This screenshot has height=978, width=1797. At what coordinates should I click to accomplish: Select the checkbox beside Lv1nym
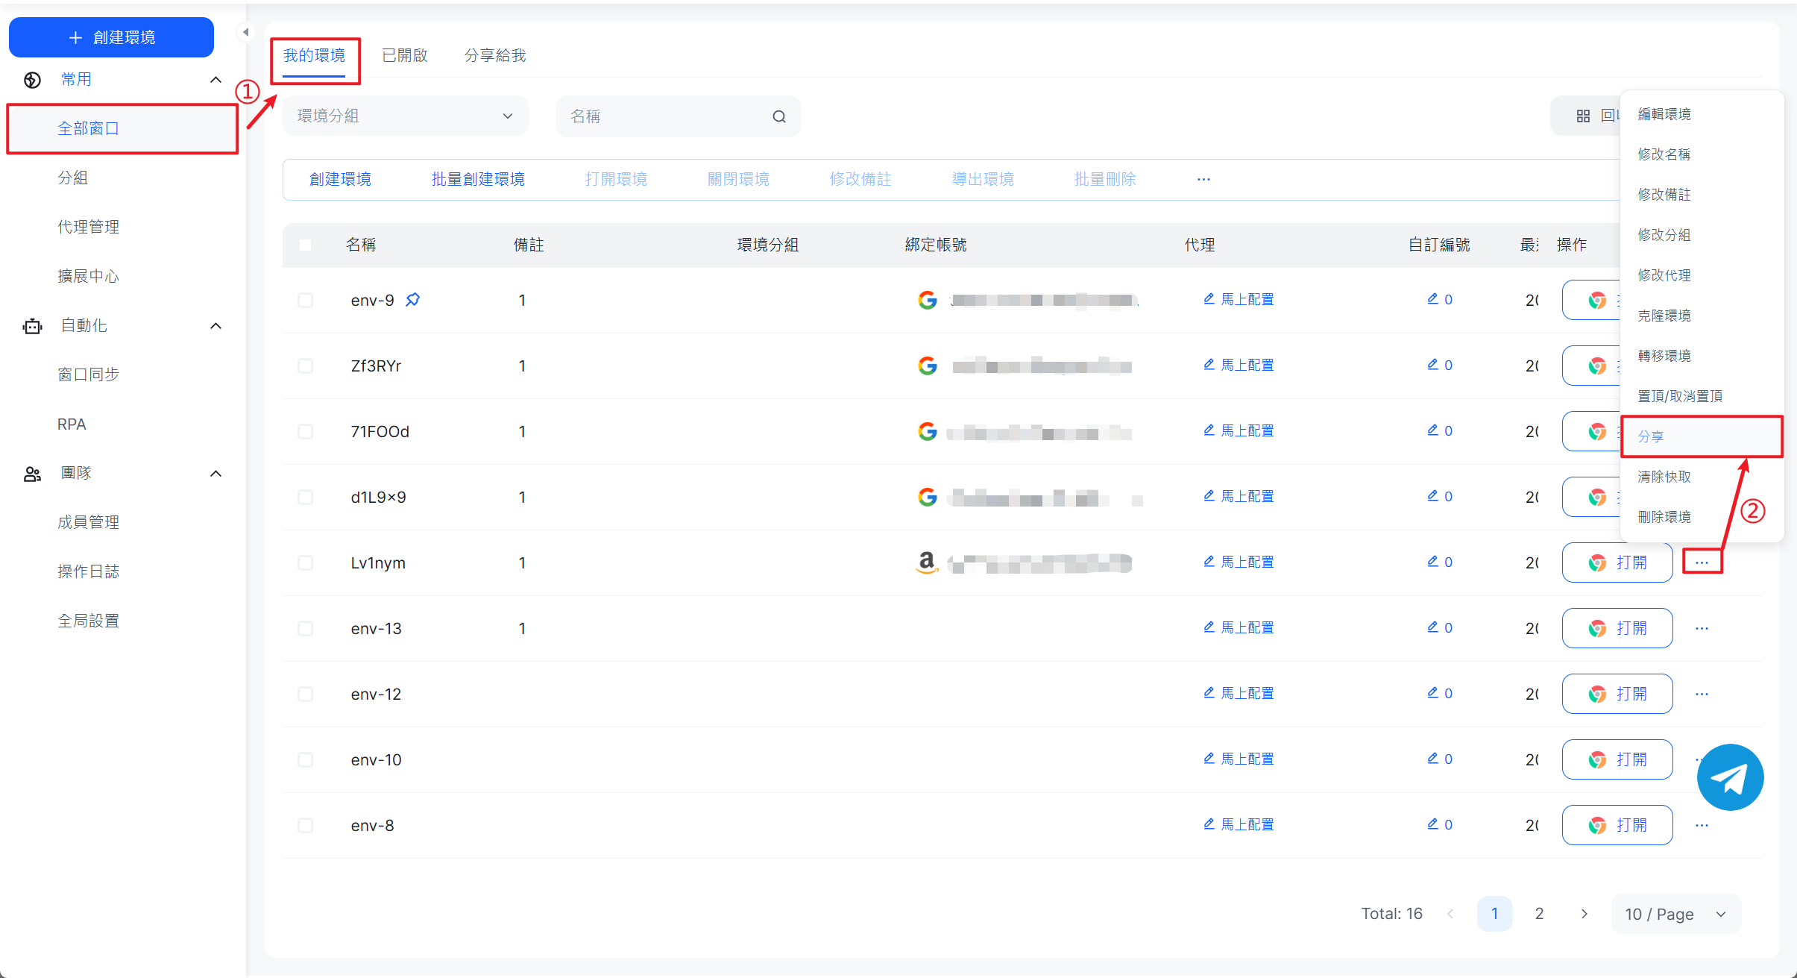305,562
